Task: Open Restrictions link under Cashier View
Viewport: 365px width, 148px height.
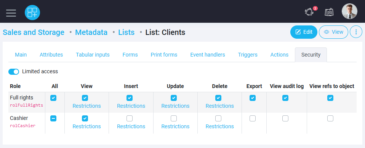Action: pyautogui.click(x=86, y=126)
